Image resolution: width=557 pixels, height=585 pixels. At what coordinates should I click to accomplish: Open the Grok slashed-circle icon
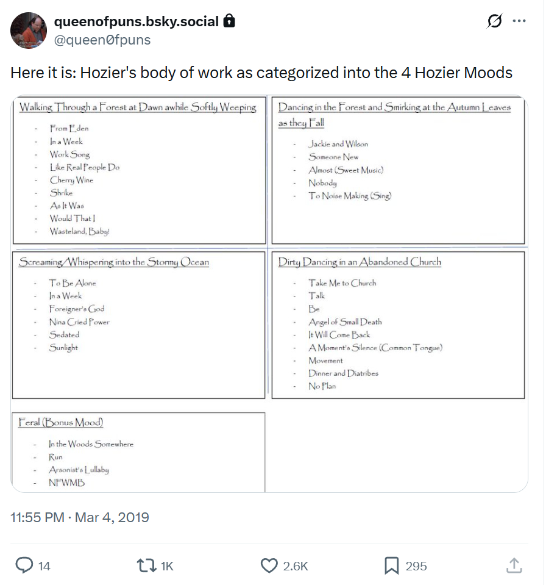(494, 21)
